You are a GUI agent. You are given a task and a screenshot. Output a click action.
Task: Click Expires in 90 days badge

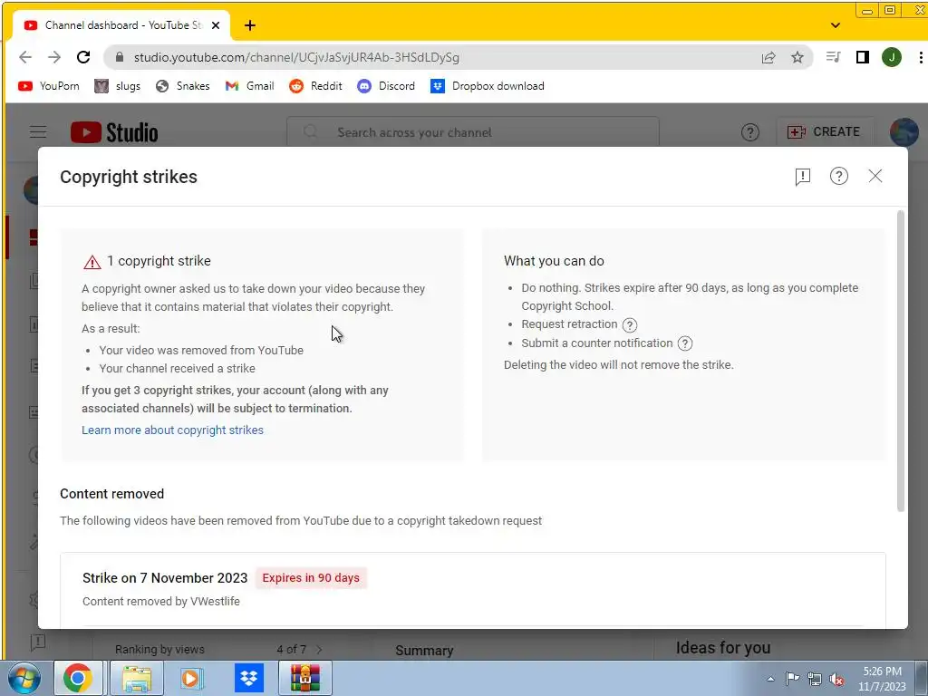(311, 578)
